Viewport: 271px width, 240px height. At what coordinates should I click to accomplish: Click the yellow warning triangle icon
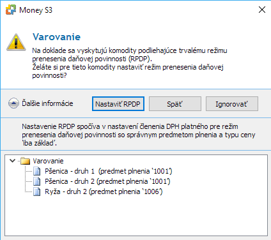16,42
